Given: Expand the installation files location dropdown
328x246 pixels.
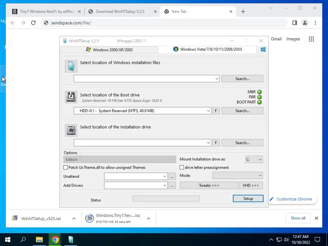Looking at the screenshot, I should 217,79.
